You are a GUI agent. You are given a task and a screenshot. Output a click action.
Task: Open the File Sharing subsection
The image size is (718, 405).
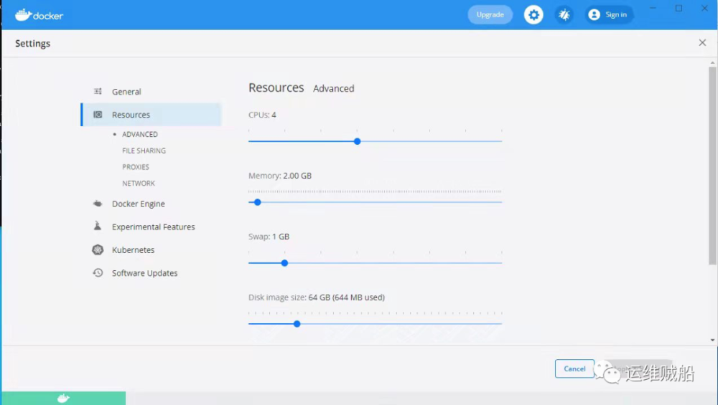tap(144, 151)
